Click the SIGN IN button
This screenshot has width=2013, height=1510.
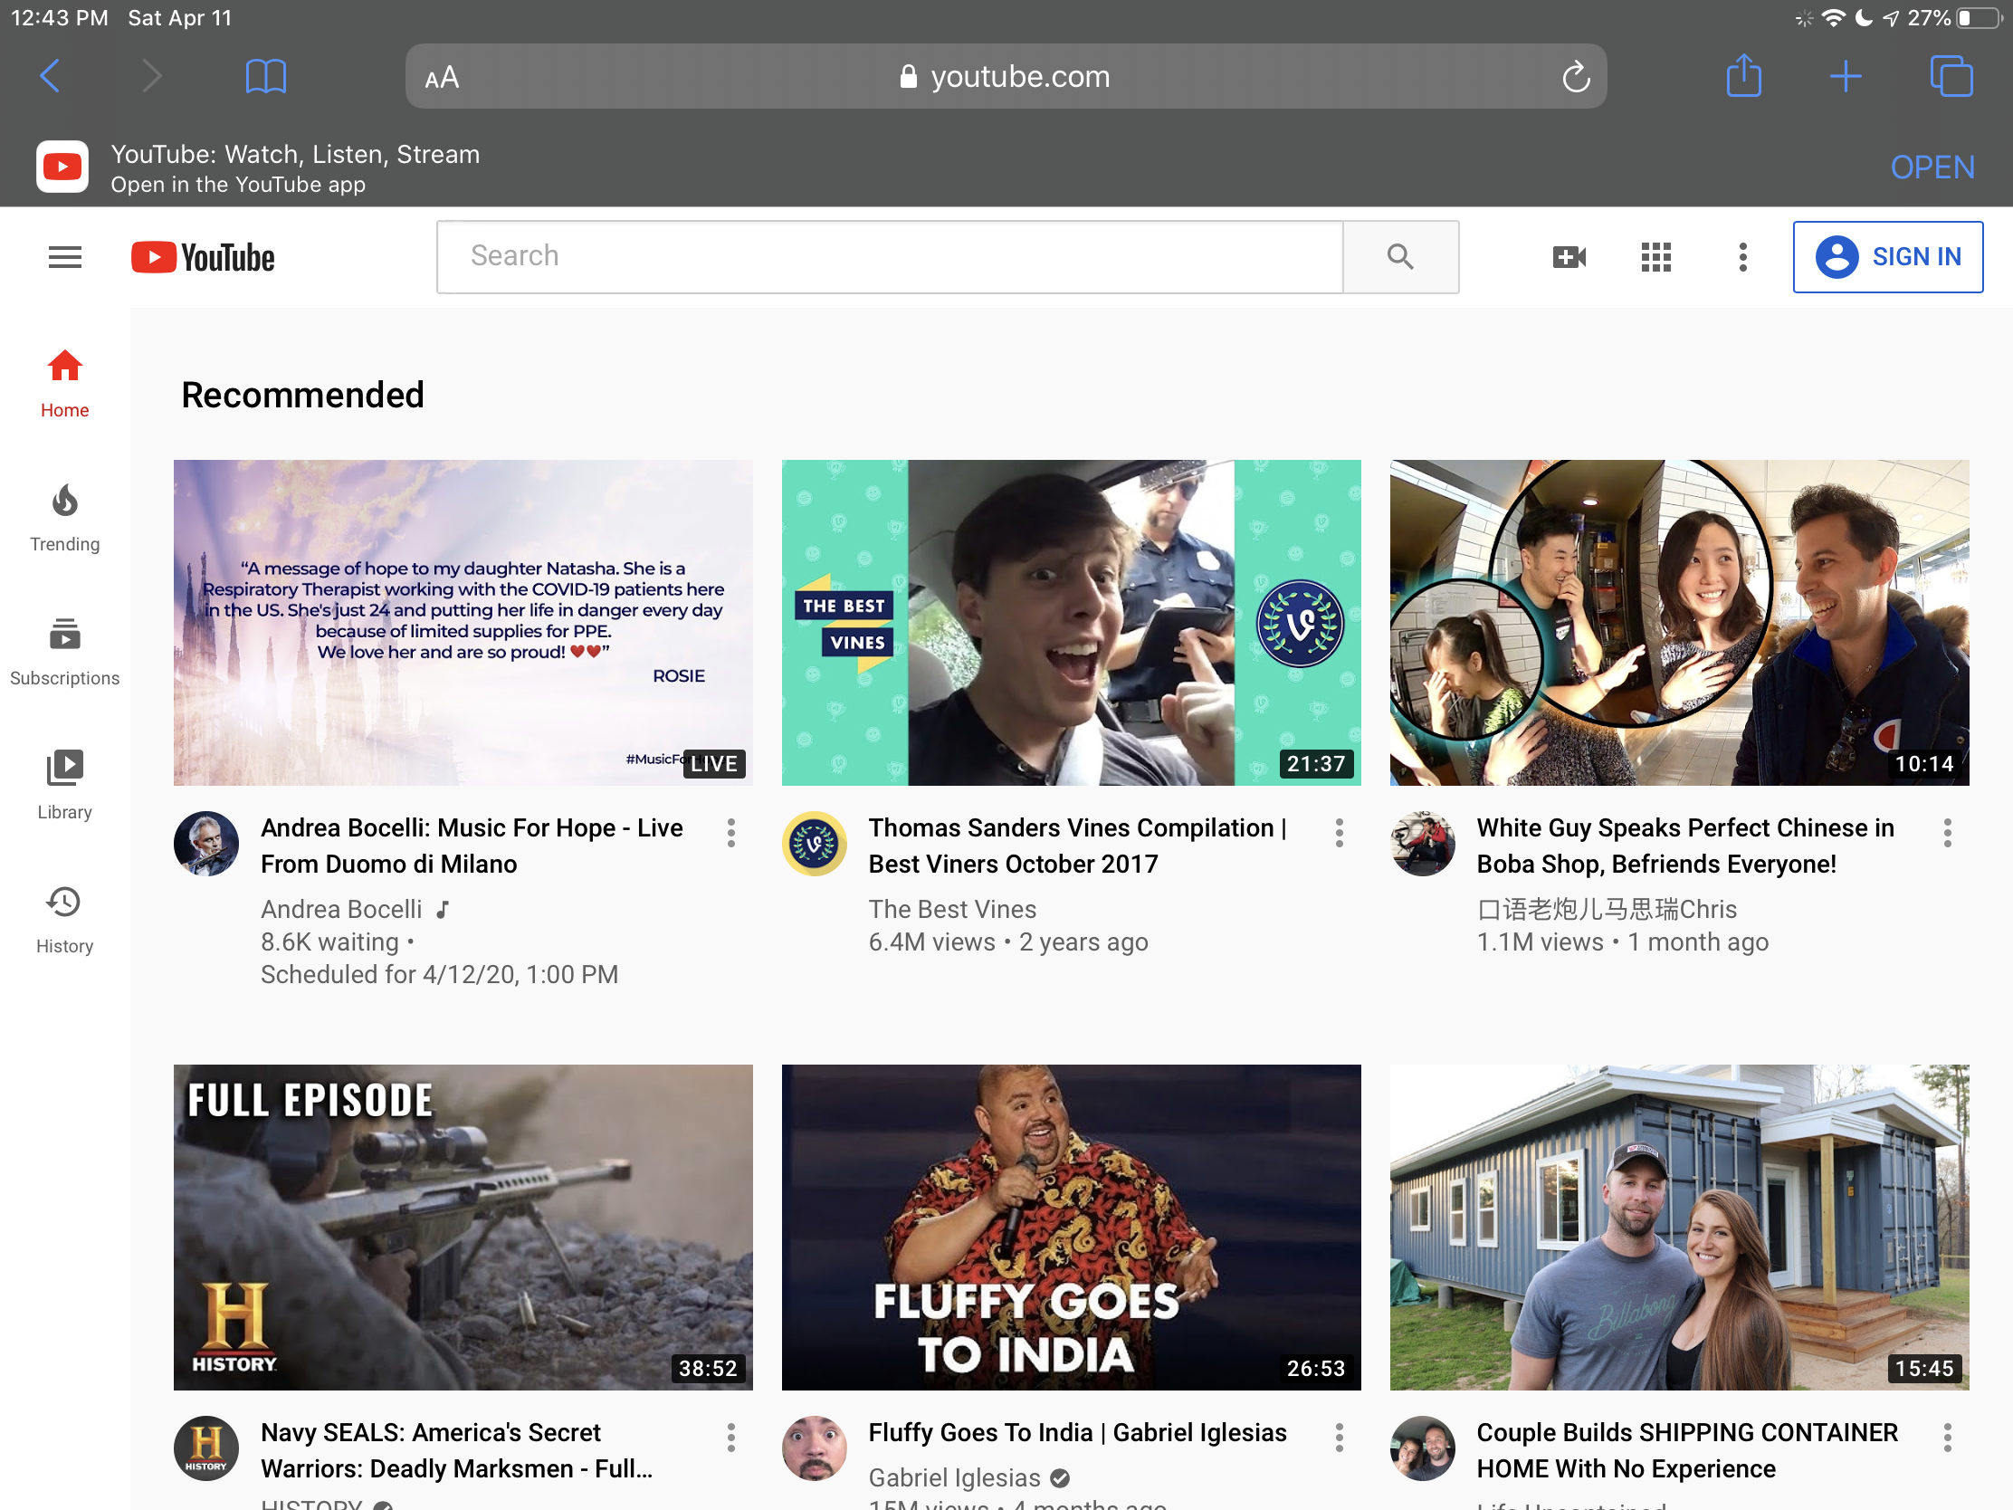[x=1887, y=258]
